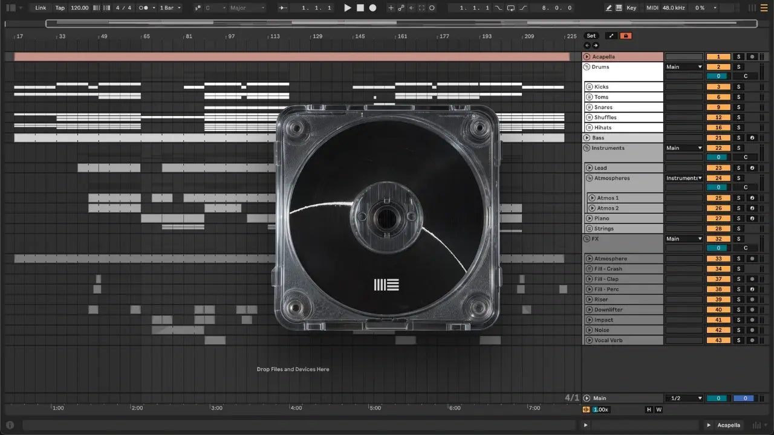774x435 pixels.
Task: Click the Stop button in transport
Action: coord(360,8)
